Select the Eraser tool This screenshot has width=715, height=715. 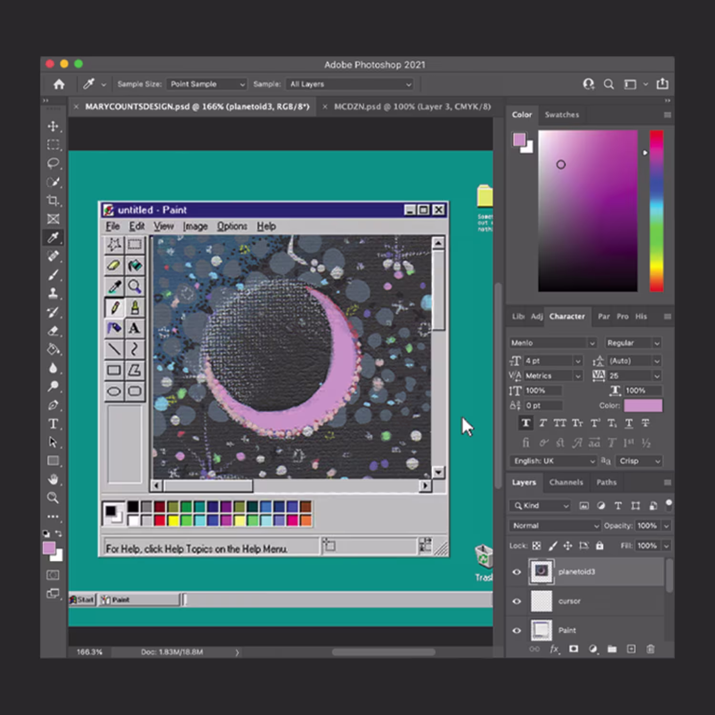(x=53, y=331)
